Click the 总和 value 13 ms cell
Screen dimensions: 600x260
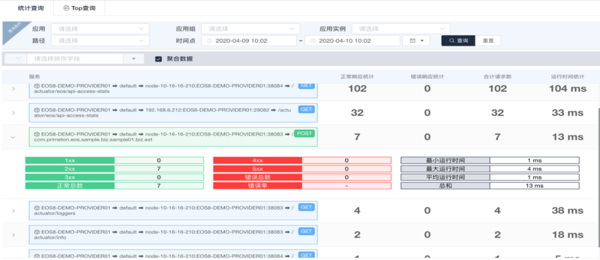[x=534, y=186]
